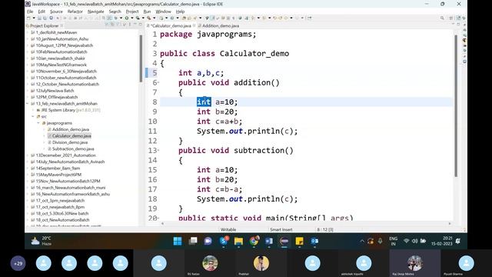Close the Project Explorer tab
Image resolution: width=492 pixels, height=277 pixels.
61,25
